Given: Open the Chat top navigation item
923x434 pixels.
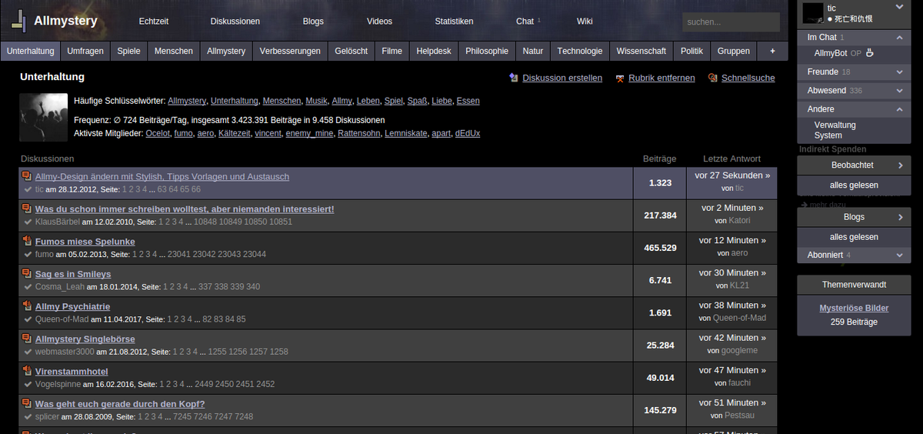Looking at the screenshot, I should (525, 22).
